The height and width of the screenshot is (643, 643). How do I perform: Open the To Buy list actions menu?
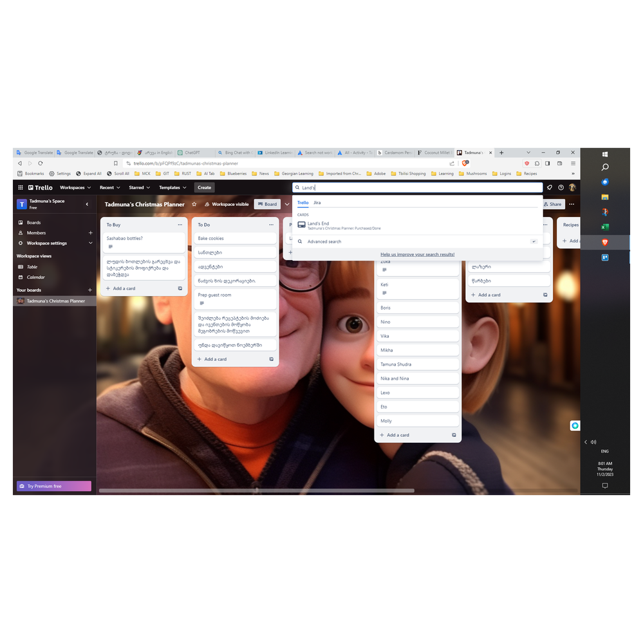point(180,225)
